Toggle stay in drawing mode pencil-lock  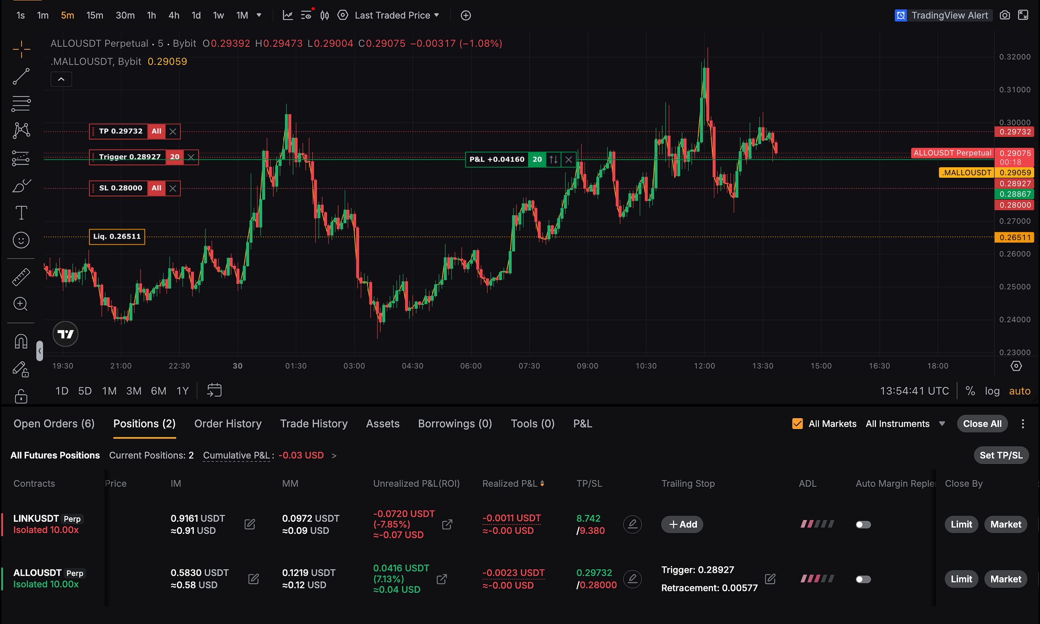click(x=21, y=369)
